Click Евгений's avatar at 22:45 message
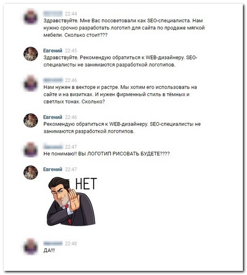The height and width of the screenshot is (275, 247). point(31,54)
